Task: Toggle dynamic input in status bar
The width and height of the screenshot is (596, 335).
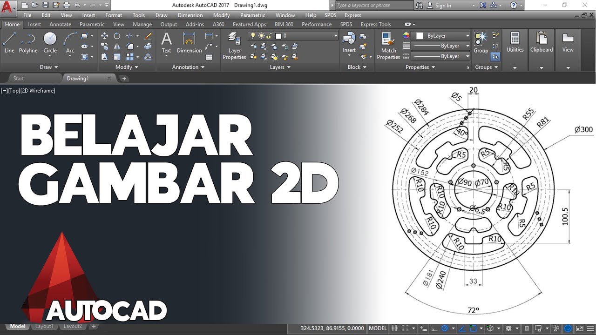Action: (423, 328)
